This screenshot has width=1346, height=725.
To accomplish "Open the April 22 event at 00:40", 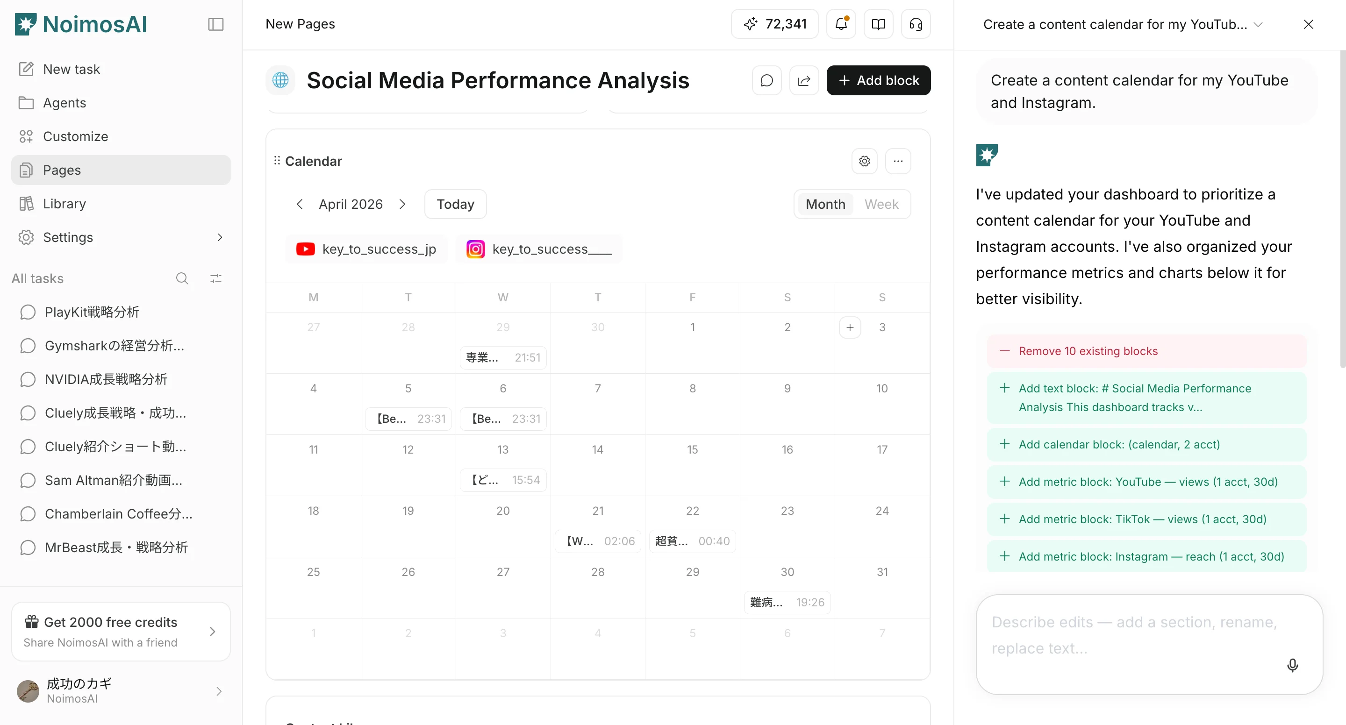I will point(692,541).
